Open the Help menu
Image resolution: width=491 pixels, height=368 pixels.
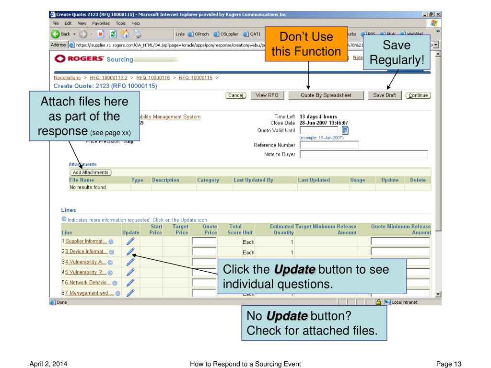[136, 23]
